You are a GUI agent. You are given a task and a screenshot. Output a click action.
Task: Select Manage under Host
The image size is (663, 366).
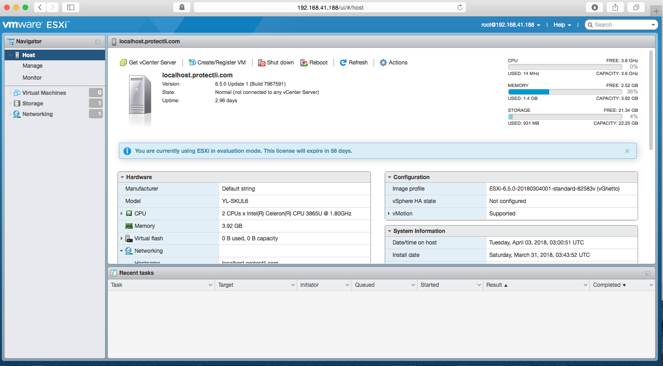(32, 66)
